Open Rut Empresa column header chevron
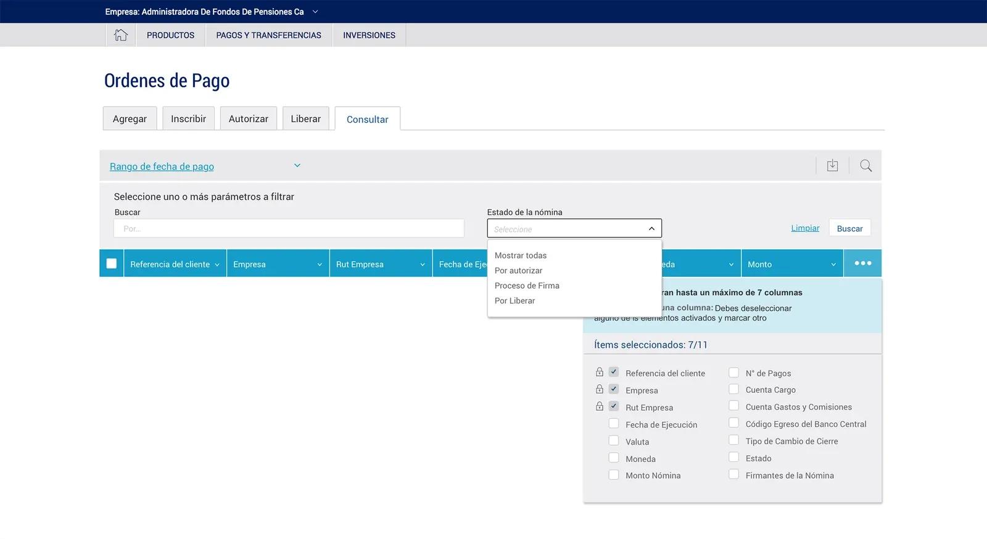Image resolution: width=987 pixels, height=539 pixels. tap(423, 265)
